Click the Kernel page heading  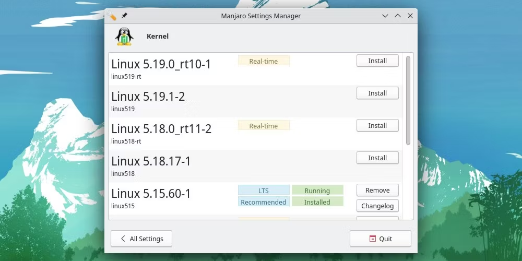pos(158,37)
